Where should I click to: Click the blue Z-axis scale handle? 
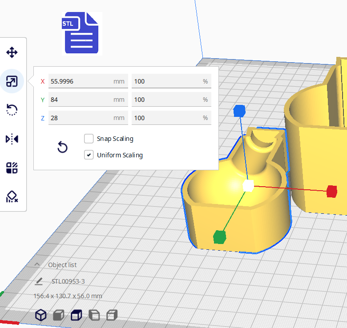[x=239, y=110]
